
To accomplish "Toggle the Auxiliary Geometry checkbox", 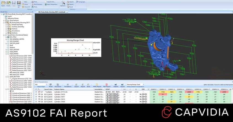I will pos(9,26).
